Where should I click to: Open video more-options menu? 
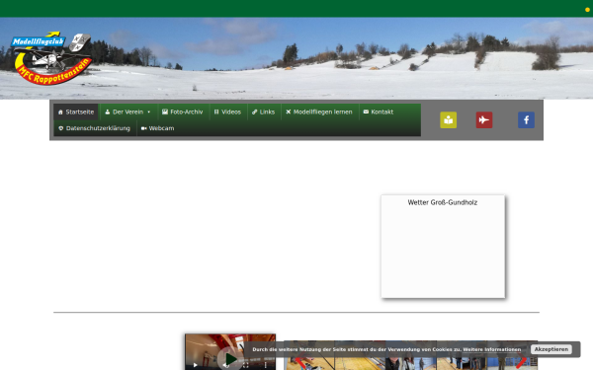(266, 365)
